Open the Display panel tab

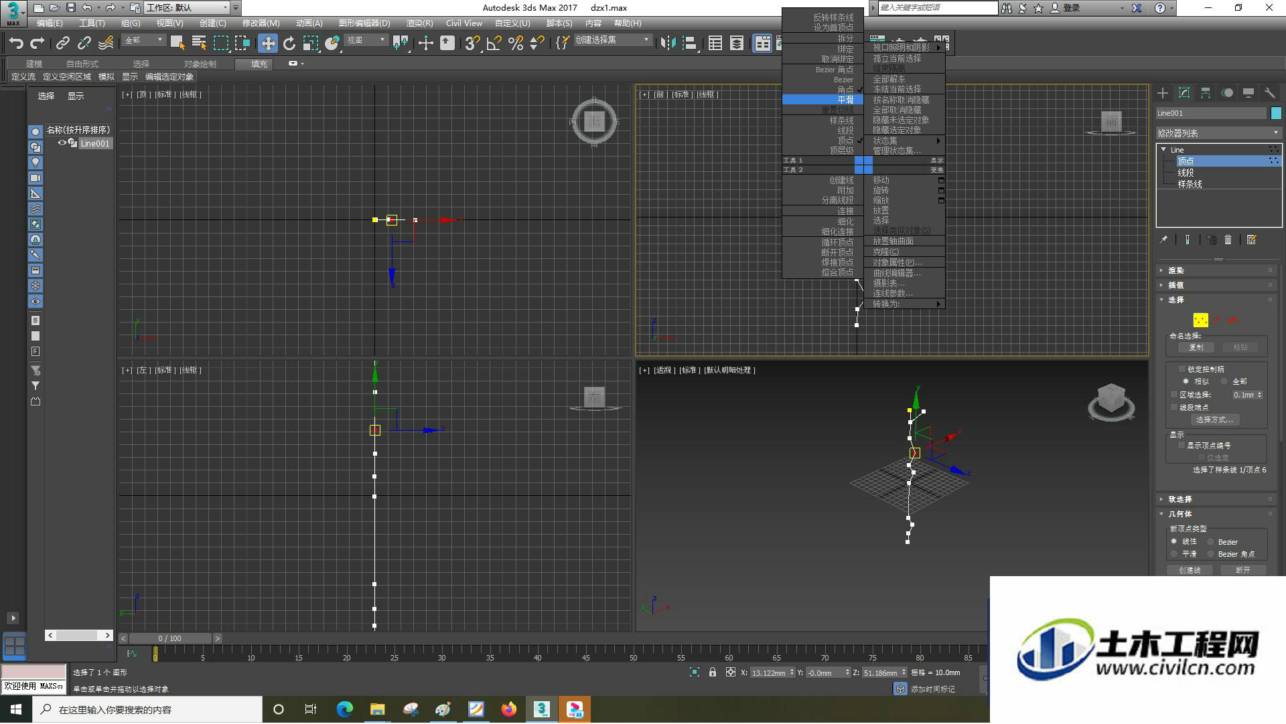1248,93
